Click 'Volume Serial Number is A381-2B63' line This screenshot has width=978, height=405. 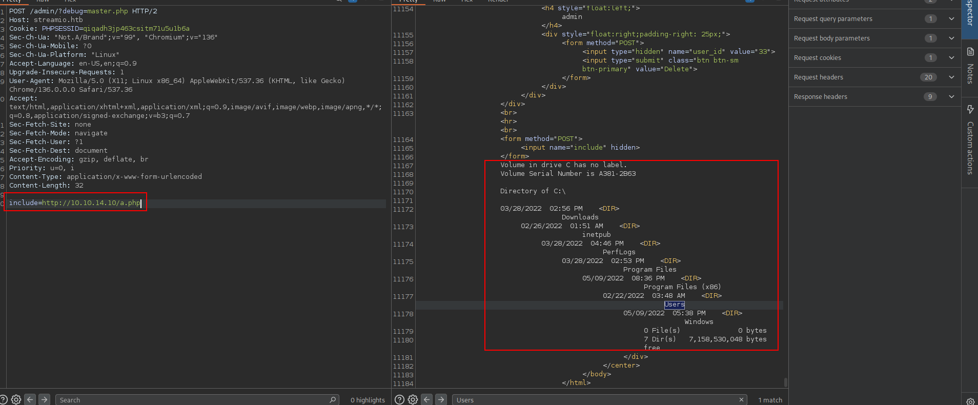(x=568, y=174)
